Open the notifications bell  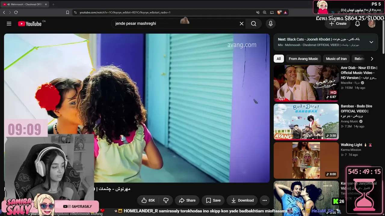click(357, 24)
